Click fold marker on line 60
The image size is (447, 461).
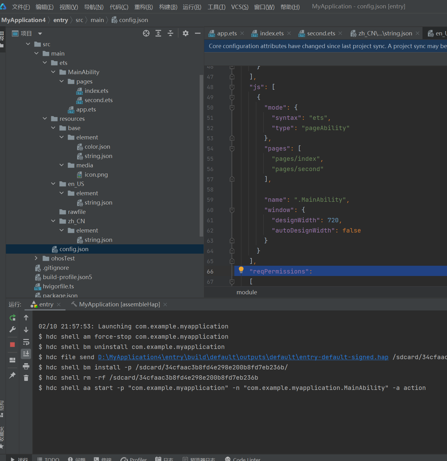tap(232, 210)
